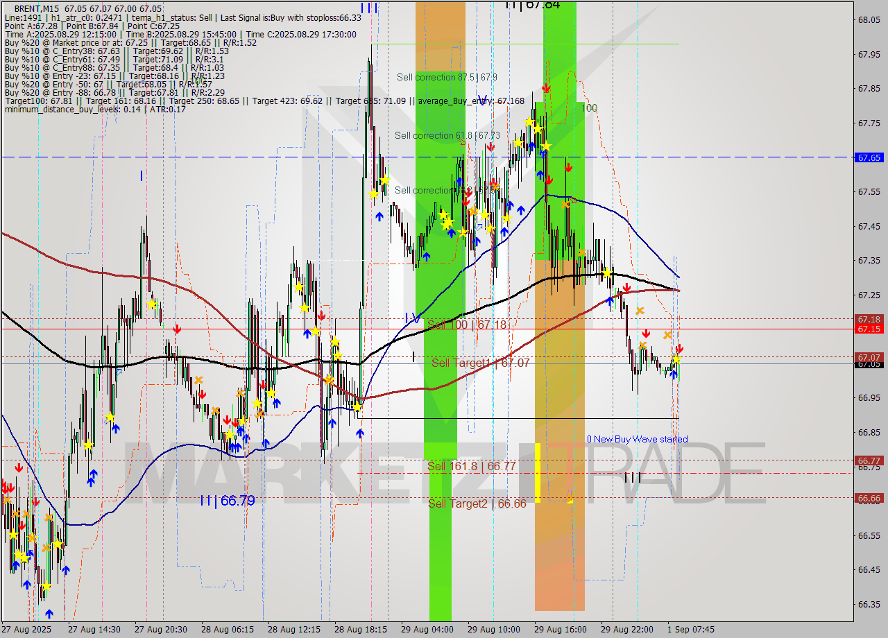Select the orange cross marker near Sell Target2
This screenshot has height=638, width=888.
click(x=569, y=498)
